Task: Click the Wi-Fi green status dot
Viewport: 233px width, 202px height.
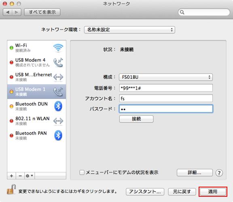Action: tap(11, 48)
